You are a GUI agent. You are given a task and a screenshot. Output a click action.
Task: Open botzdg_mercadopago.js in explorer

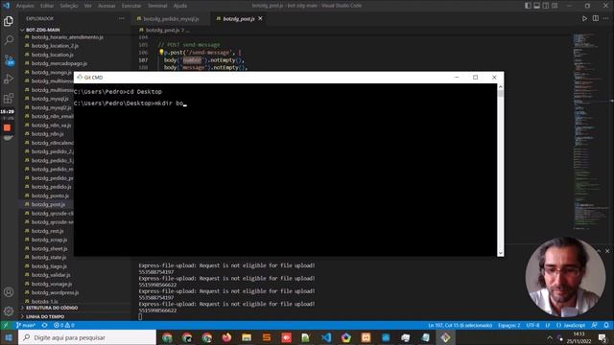(59, 63)
